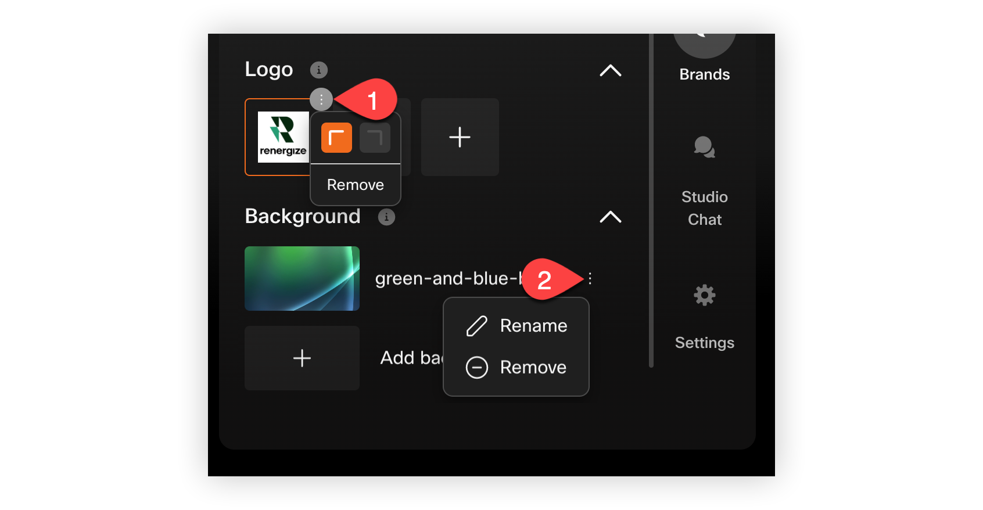Choose Rename in the background menu
Image resolution: width=983 pixels, height=510 pixels.
click(x=516, y=326)
